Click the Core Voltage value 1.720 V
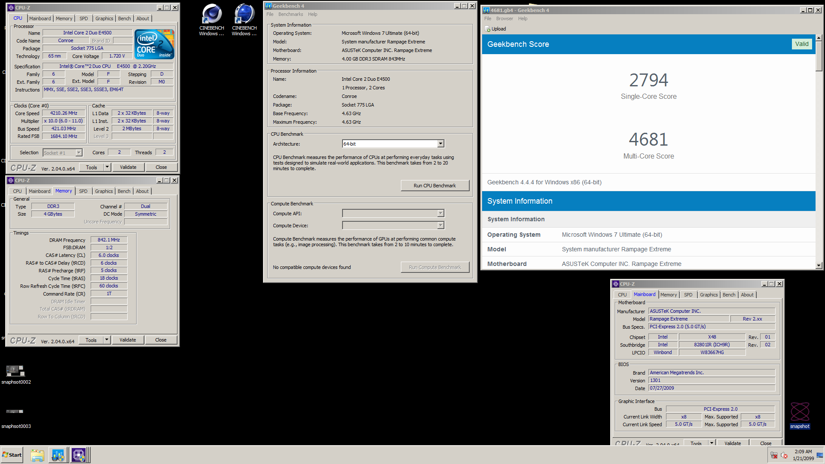 click(117, 56)
